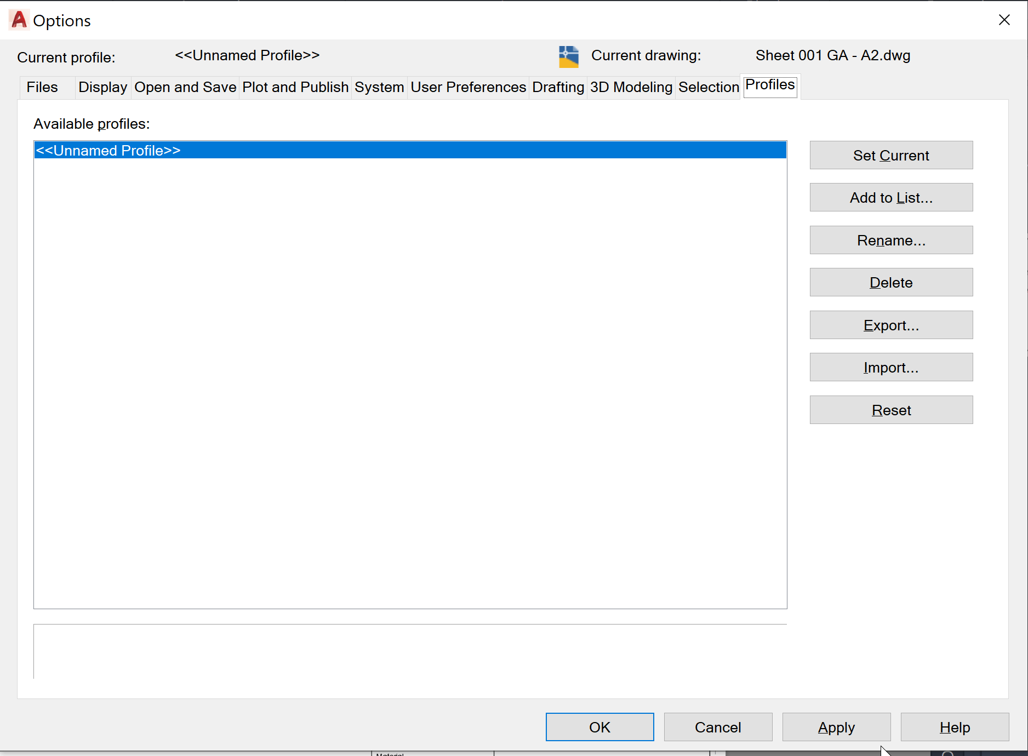Apply the profile changes

836,727
